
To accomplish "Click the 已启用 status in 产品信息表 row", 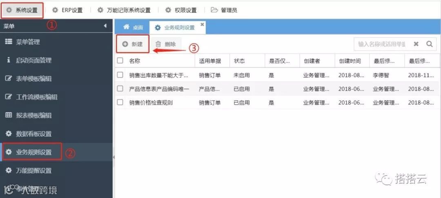I will click(x=242, y=89).
